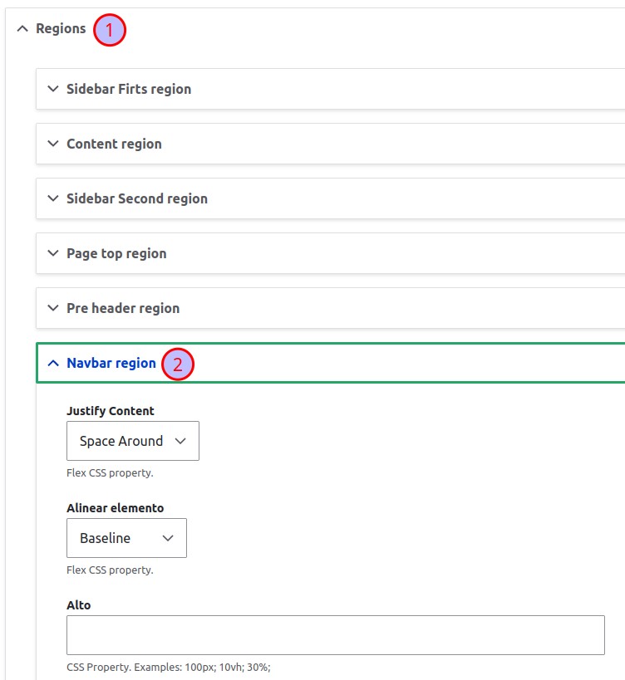Open the Justify Content dropdown
Image resolution: width=625 pixels, height=680 pixels.
click(x=133, y=441)
